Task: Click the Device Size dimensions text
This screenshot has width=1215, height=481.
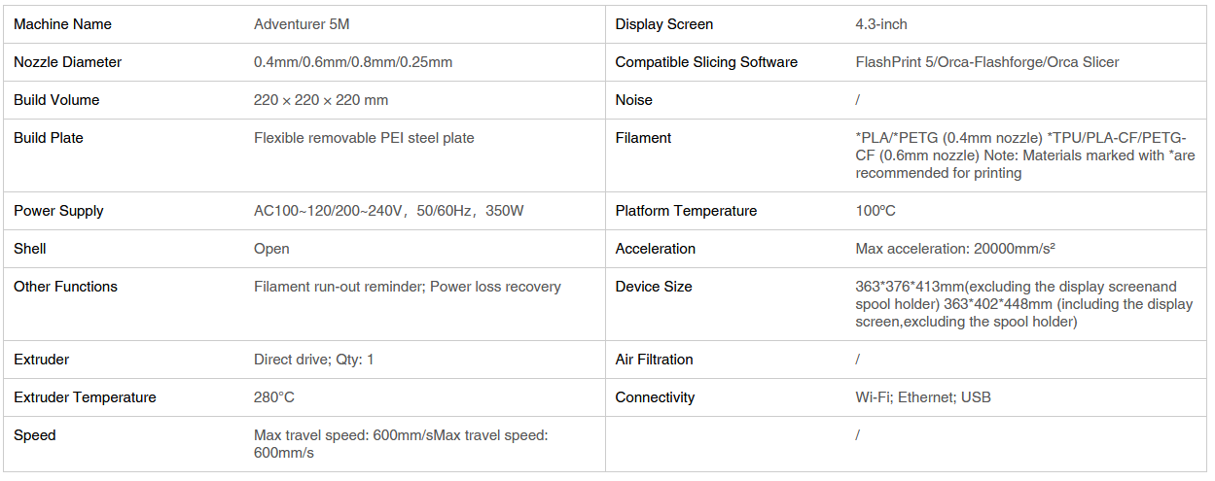Action: point(1024,304)
